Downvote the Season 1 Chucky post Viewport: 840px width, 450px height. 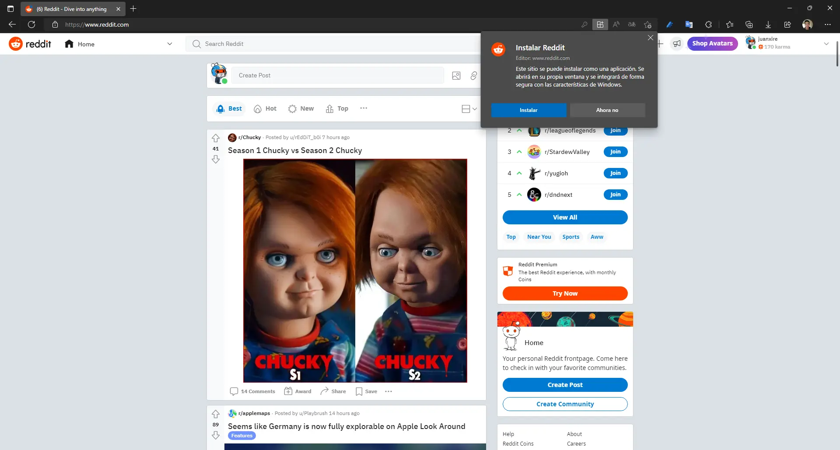pos(216,160)
